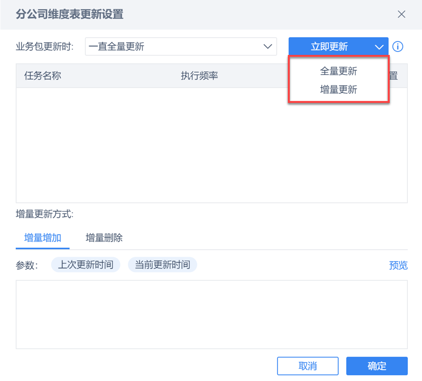The image size is (422, 381).
Task: Click the info icon beside 立即更新
Action: (x=398, y=47)
